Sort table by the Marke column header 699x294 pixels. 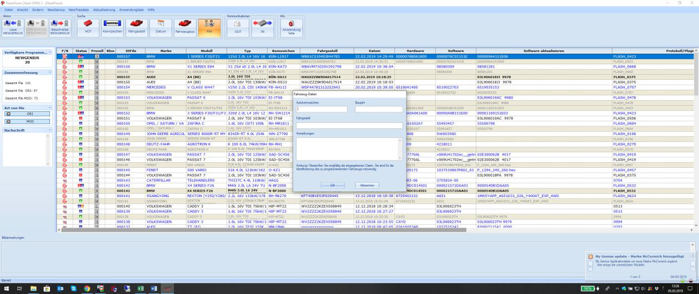pos(165,51)
